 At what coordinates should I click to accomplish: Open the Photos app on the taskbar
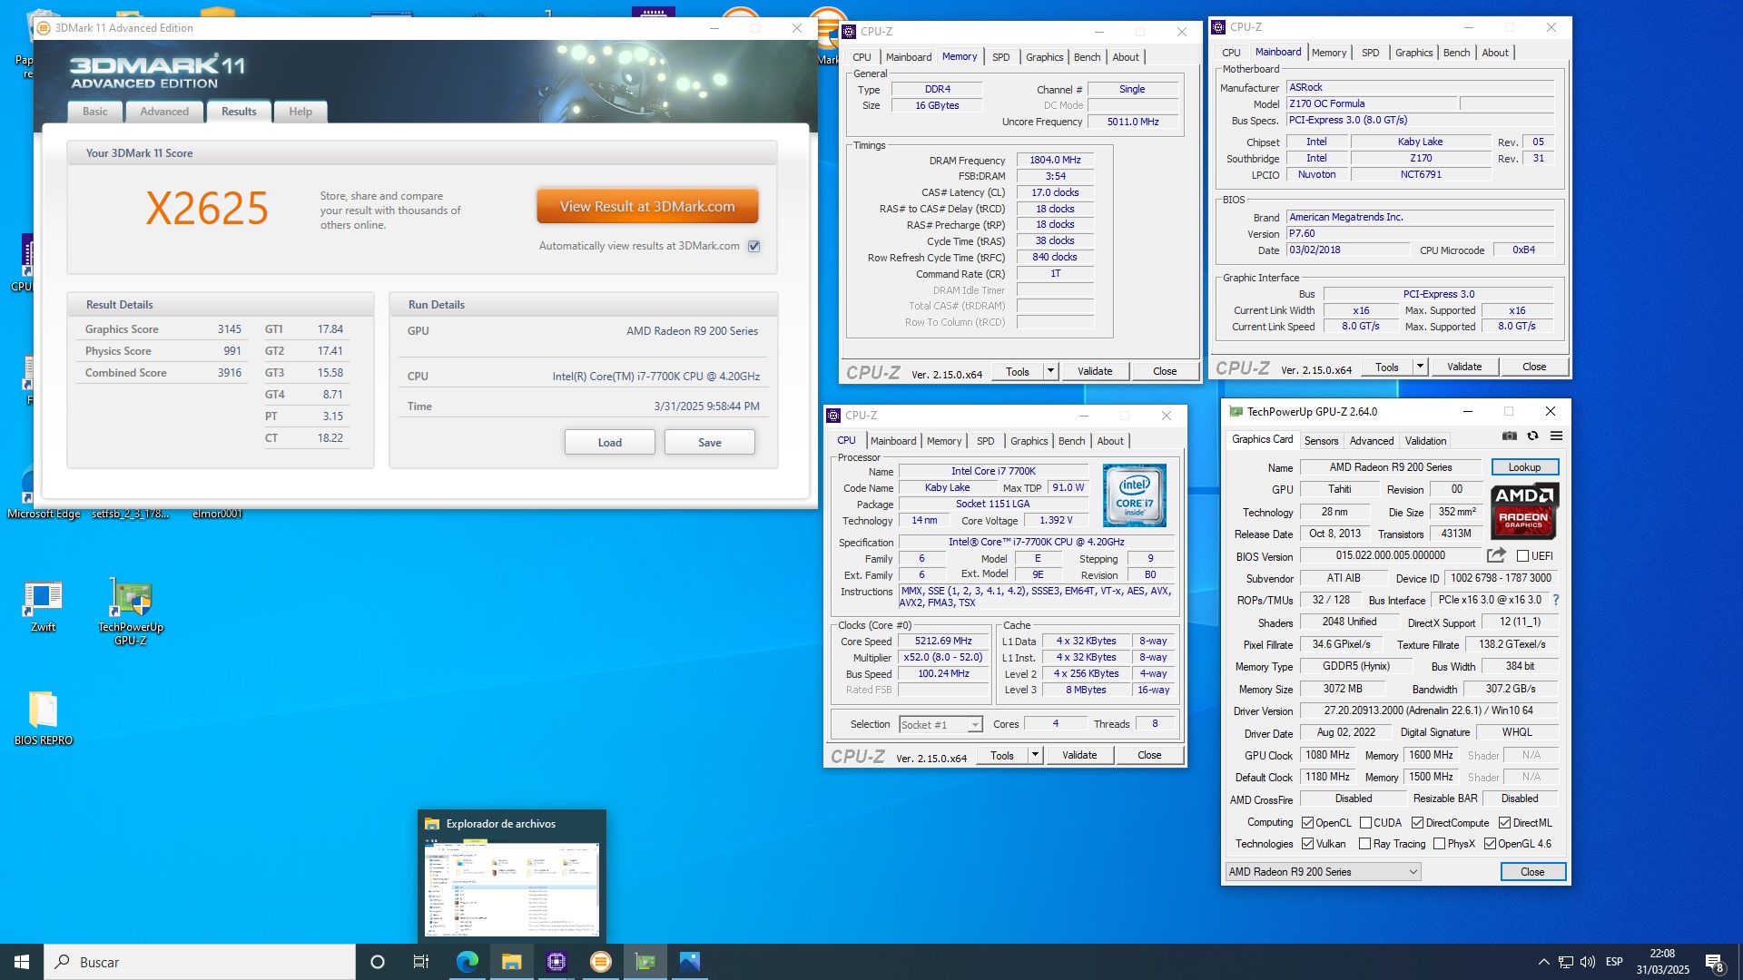690,962
